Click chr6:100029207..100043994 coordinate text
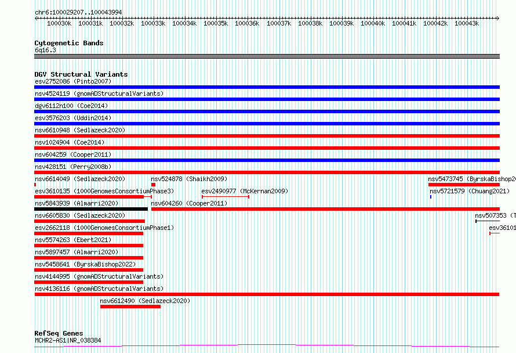516x353 pixels. [x=78, y=12]
